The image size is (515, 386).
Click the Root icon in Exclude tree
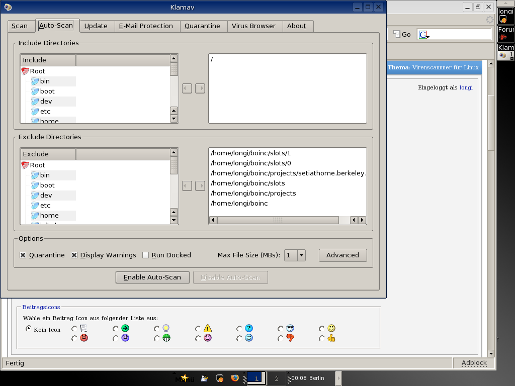coord(25,165)
